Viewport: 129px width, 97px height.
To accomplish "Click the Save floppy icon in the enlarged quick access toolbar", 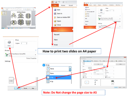I will [56, 2].
